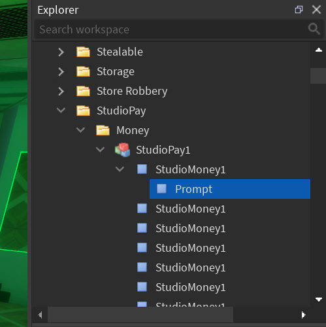
Task: Click the Stealable folder icon
Action: pyautogui.click(x=83, y=52)
